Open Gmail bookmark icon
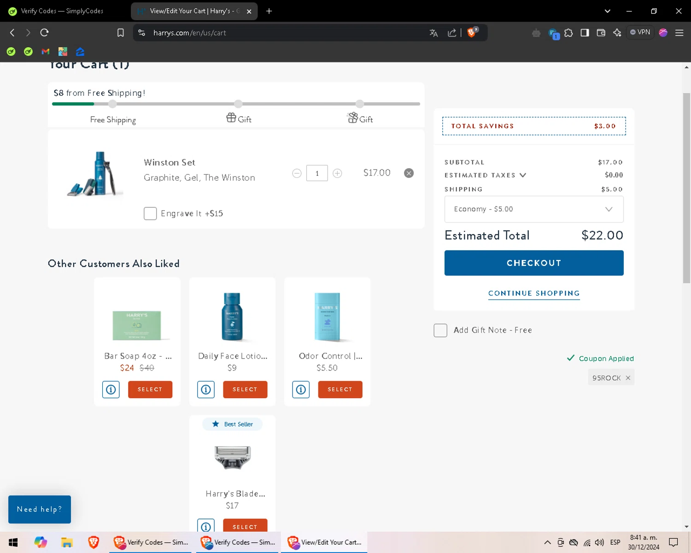691x553 pixels. 46,52
